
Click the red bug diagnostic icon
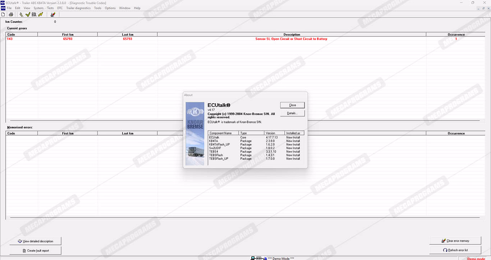click(53, 14)
